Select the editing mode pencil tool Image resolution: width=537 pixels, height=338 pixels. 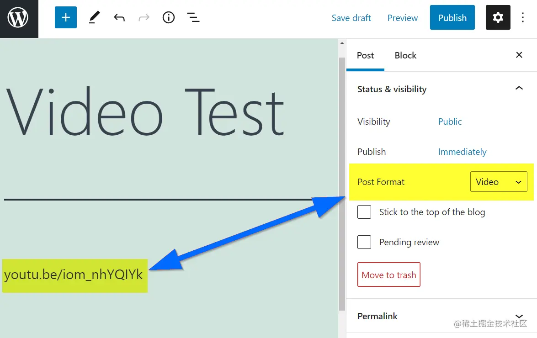(94, 17)
